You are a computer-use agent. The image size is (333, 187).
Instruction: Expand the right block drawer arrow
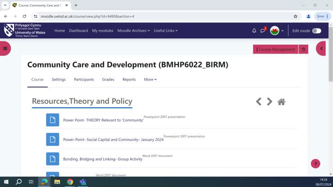coord(321,49)
